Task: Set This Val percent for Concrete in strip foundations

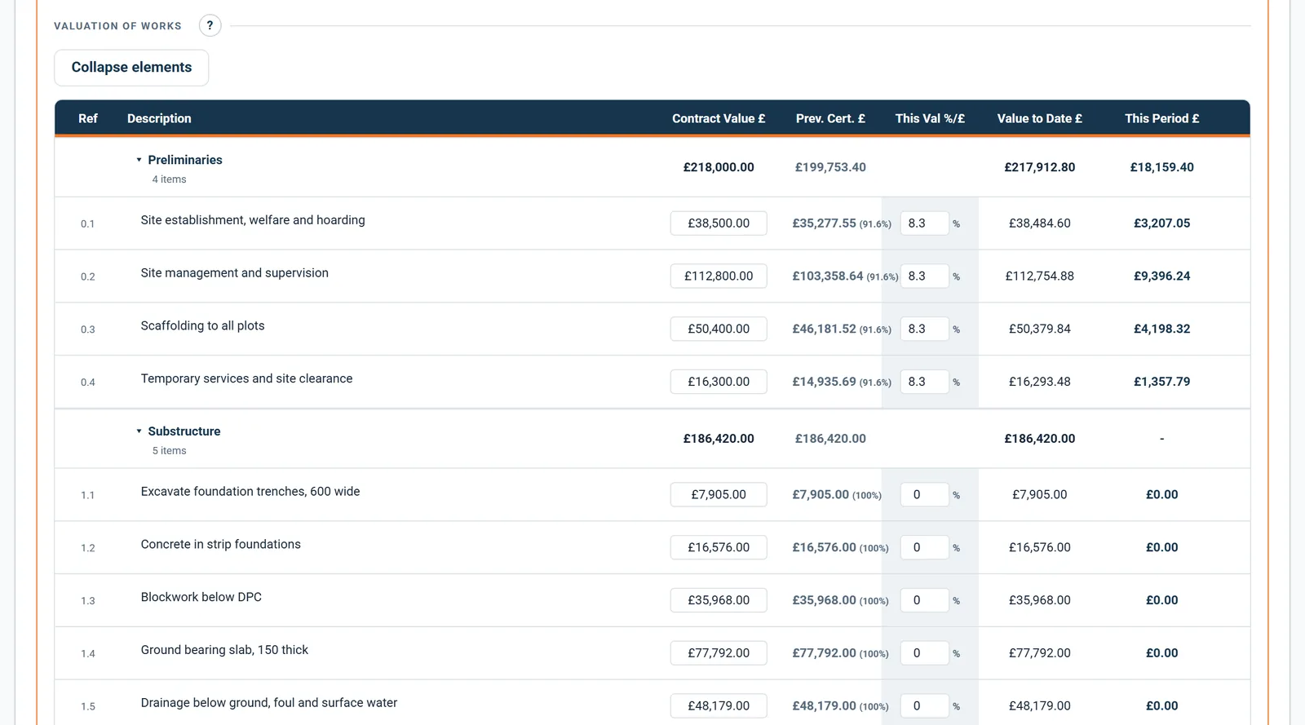Action: 925,547
